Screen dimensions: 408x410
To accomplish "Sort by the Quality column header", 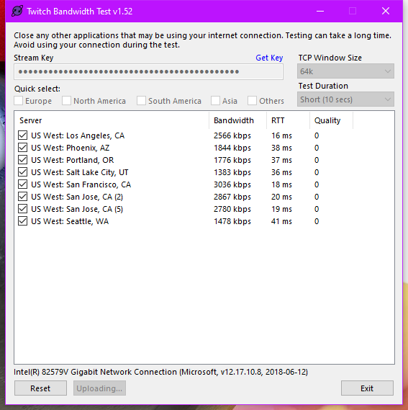I will tap(331, 120).
